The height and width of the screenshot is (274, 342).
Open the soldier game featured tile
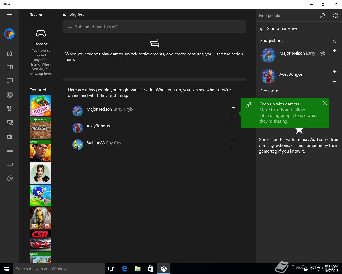(x=40, y=151)
